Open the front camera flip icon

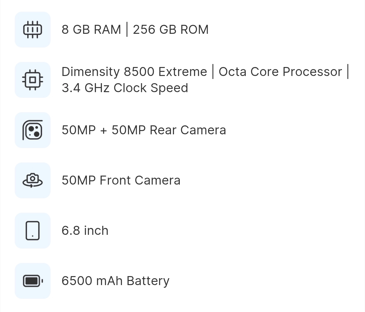pos(33,180)
